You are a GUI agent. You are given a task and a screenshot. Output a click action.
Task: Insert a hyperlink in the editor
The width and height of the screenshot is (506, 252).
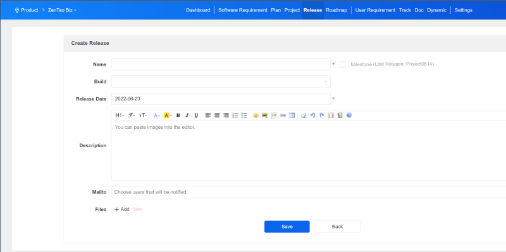[x=283, y=116]
